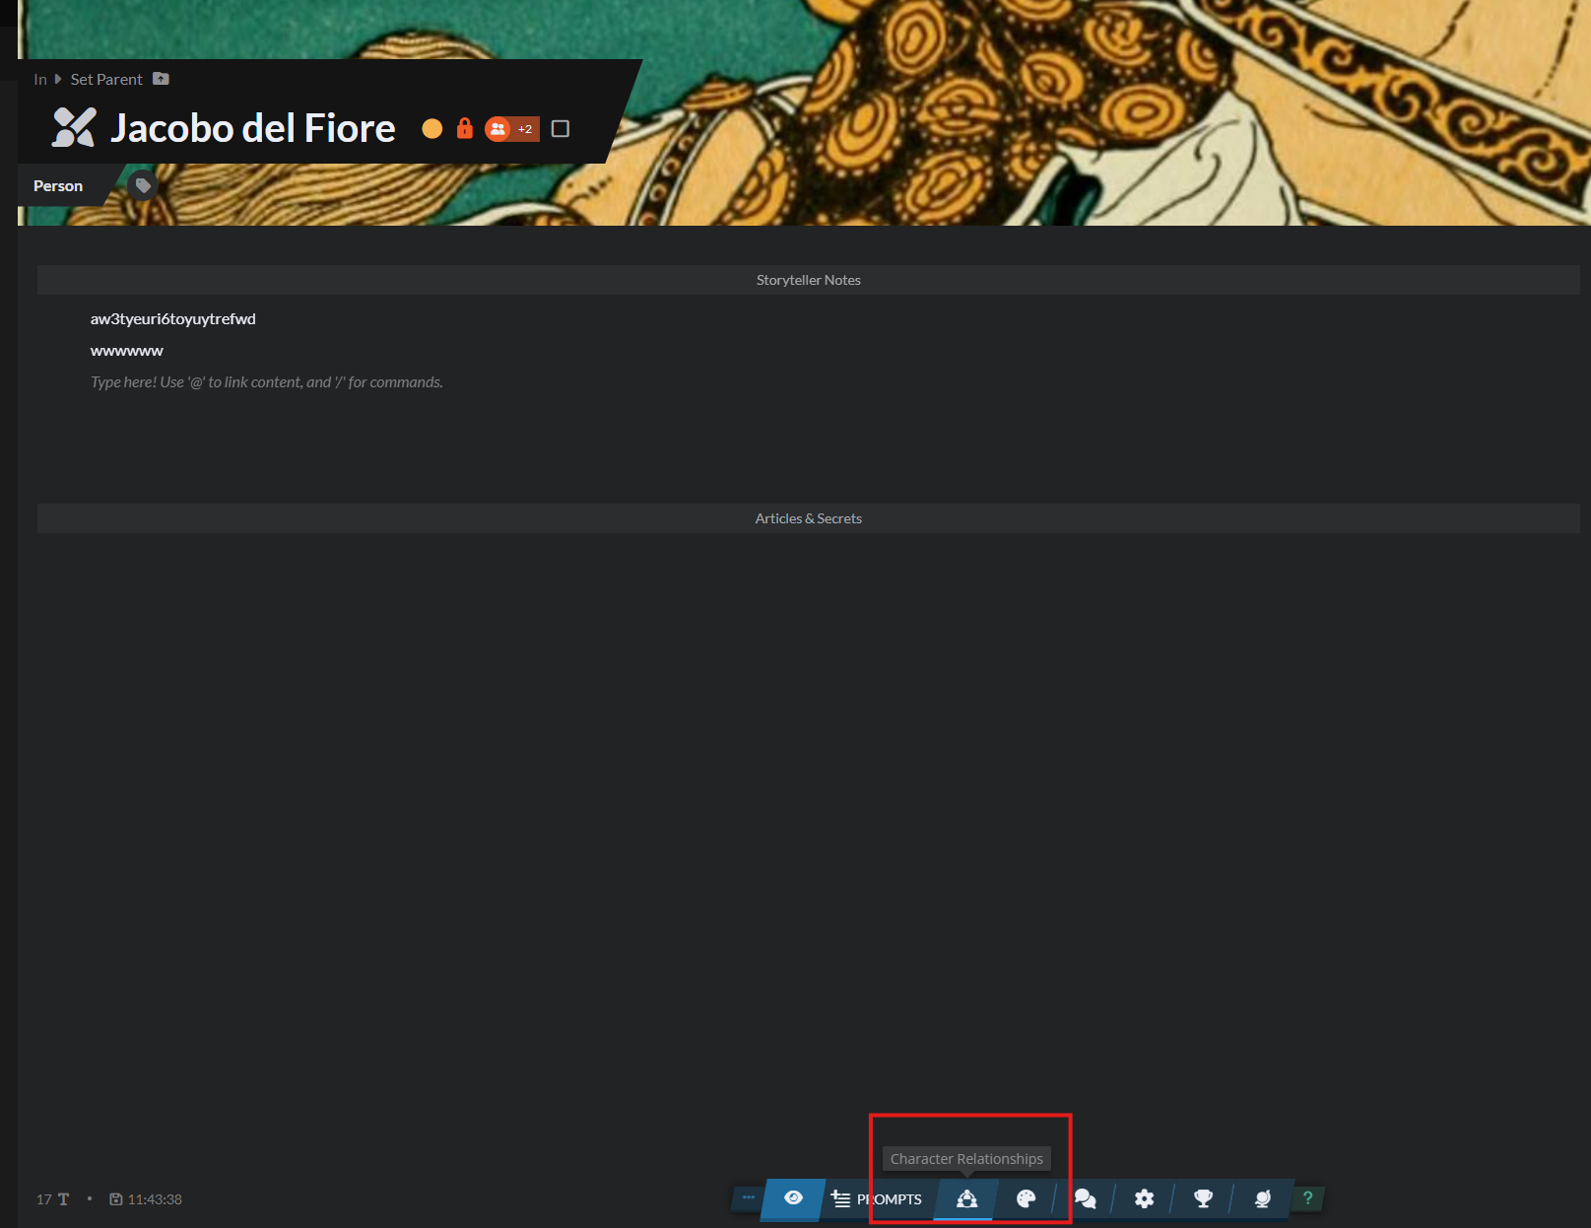
Task: Tick the empty checkbox after the title
Action: (x=561, y=128)
